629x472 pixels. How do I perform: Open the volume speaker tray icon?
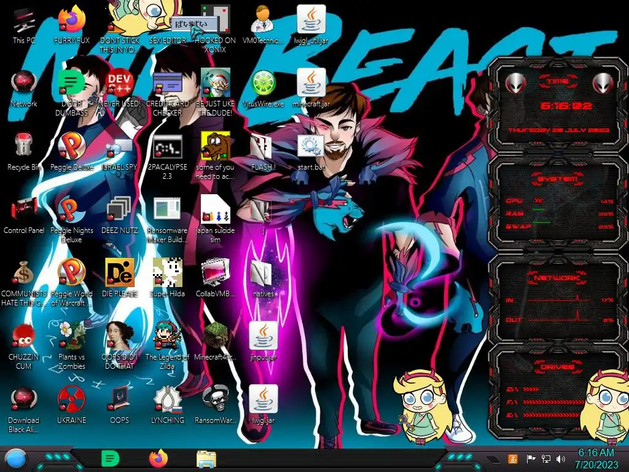click(561, 458)
